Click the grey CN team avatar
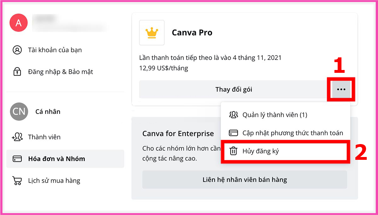This screenshot has height=215, width=378. (19, 112)
